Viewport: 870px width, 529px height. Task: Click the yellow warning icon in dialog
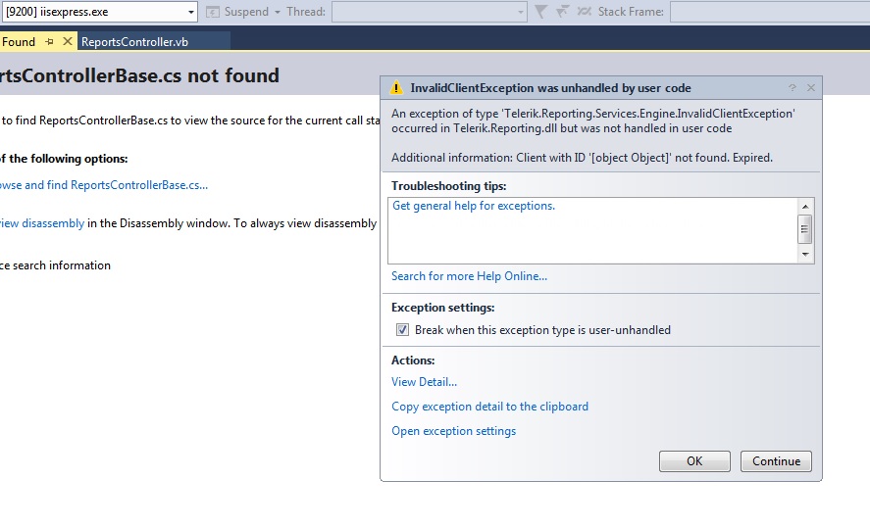pyautogui.click(x=396, y=88)
